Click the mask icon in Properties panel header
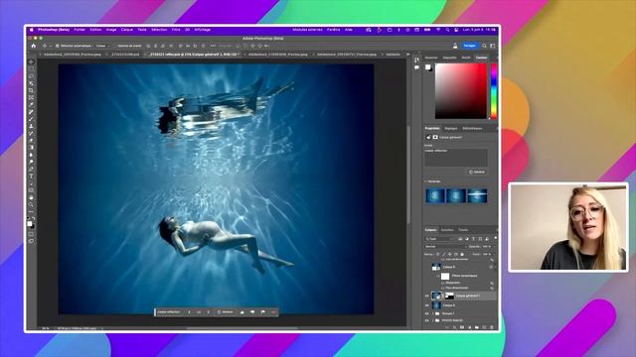This screenshot has width=636, height=357. pyautogui.click(x=435, y=137)
